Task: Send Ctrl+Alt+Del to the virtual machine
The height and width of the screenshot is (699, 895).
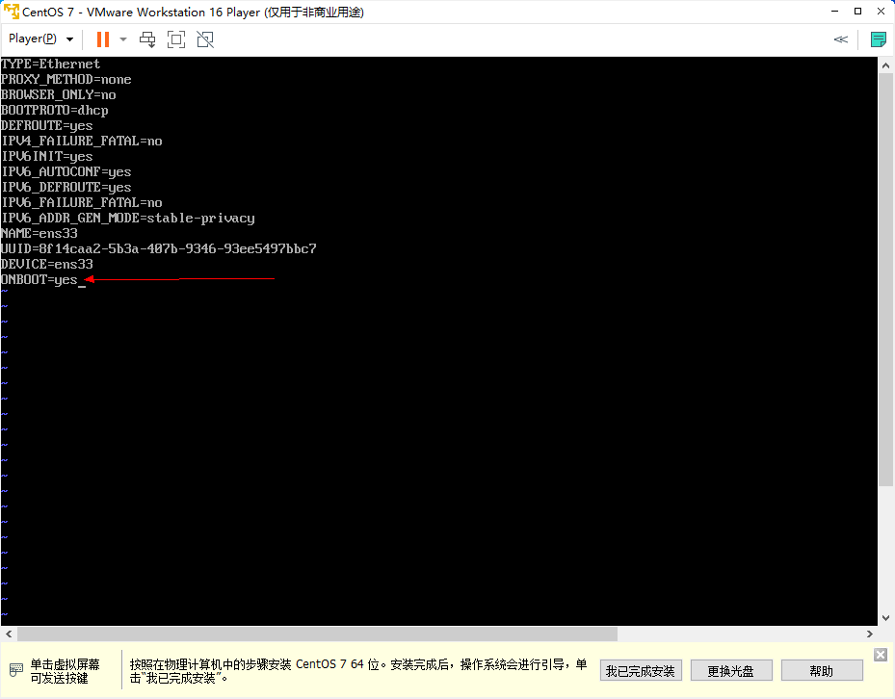Action: tap(147, 39)
